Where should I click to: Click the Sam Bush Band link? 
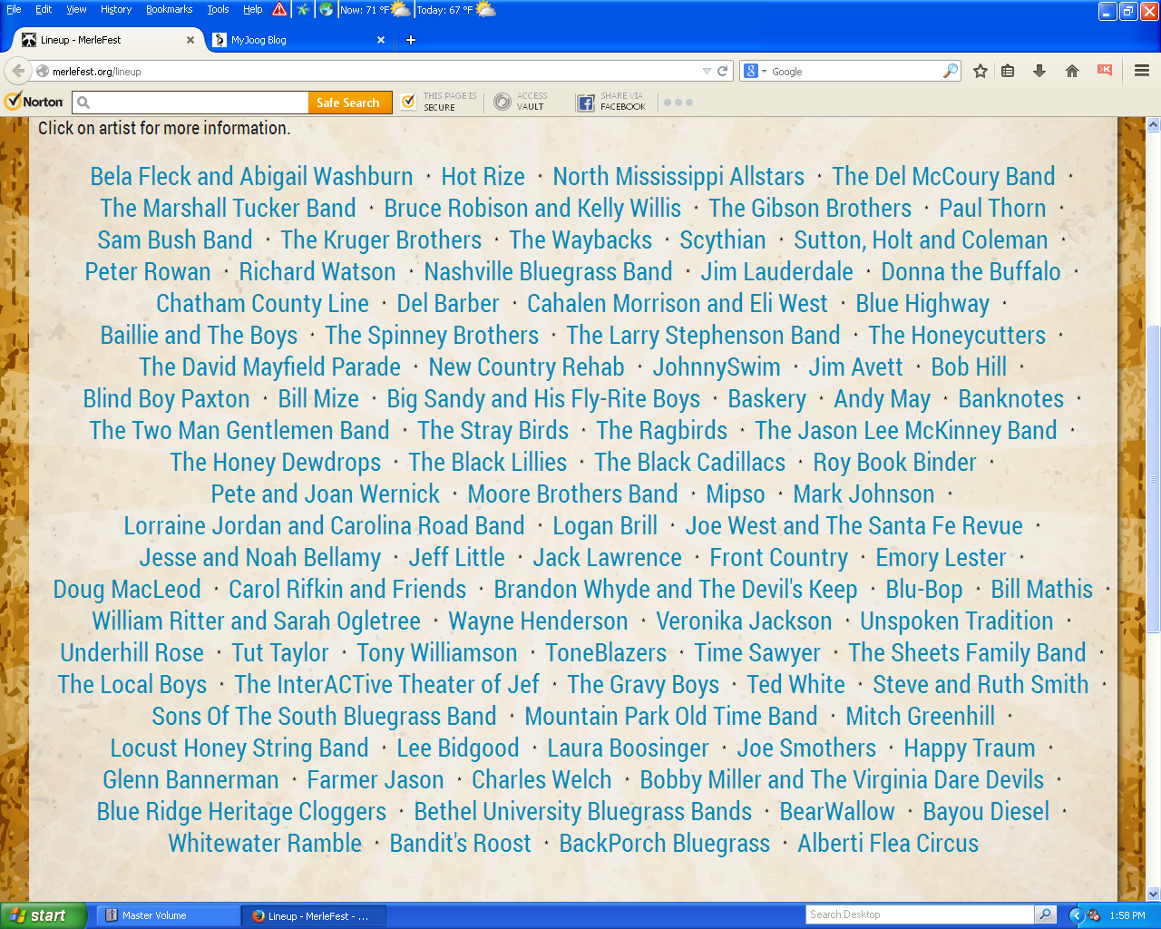175,240
